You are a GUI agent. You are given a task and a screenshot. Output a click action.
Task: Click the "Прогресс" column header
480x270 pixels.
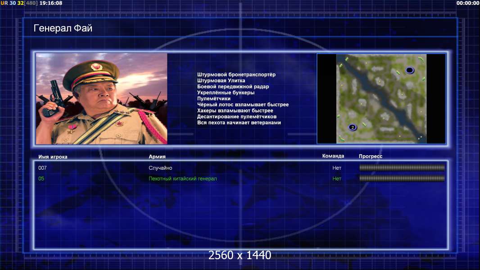(x=371, y=156)
